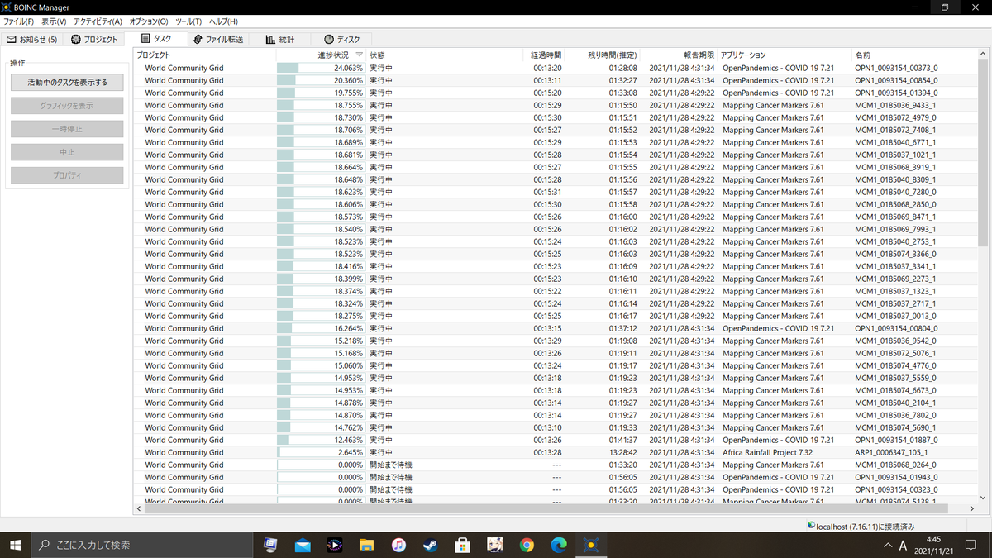Select task OPN1_0093154_01943_0

tap(896, 477)
